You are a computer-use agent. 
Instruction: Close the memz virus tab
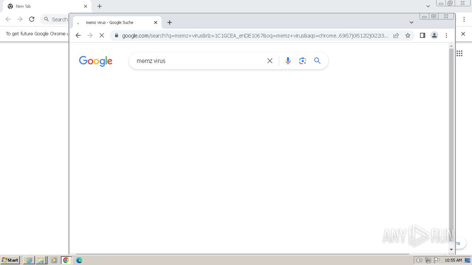[x=156, y=22]
